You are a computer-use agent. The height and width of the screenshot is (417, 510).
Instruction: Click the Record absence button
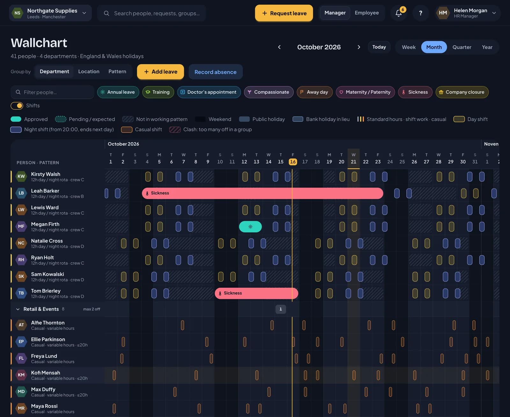point(215,72)
